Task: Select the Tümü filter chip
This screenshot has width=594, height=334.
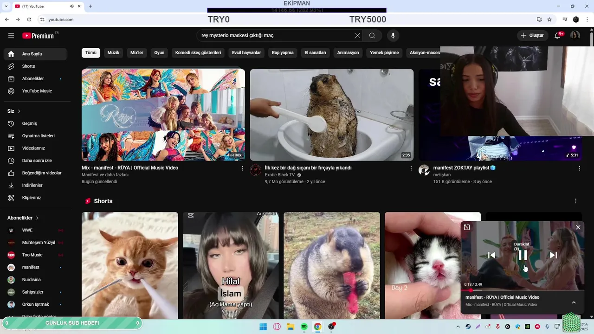Action: [x=91, y=53]
